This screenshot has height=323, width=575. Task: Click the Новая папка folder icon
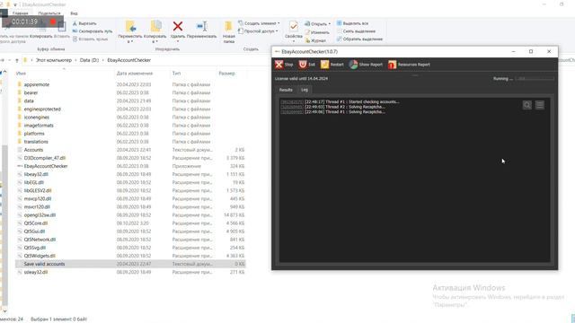(x=228, y=26)
